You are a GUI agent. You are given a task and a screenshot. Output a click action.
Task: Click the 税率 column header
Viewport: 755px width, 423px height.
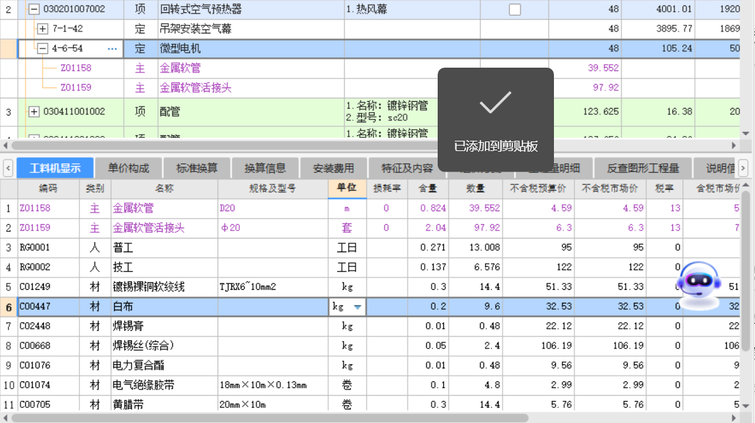coord(665,189)
